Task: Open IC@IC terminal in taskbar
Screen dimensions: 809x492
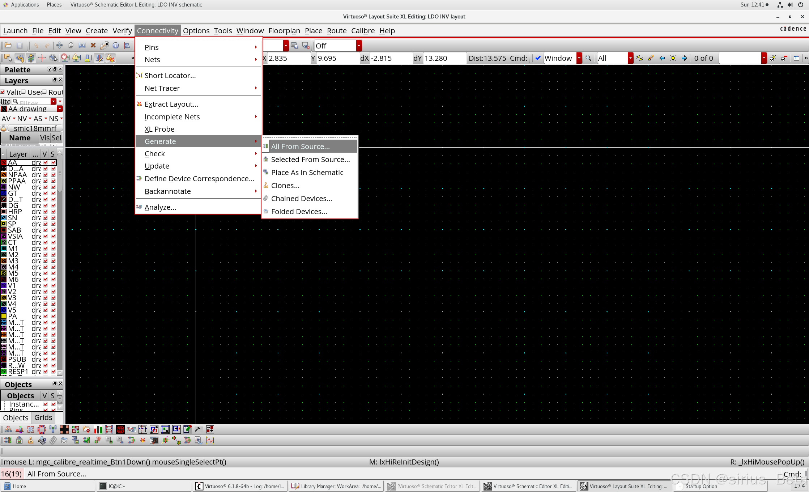Action: click(143, 486)
